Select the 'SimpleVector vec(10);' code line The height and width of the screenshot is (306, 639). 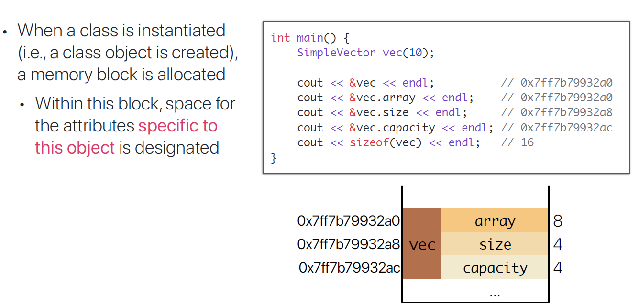365,53
